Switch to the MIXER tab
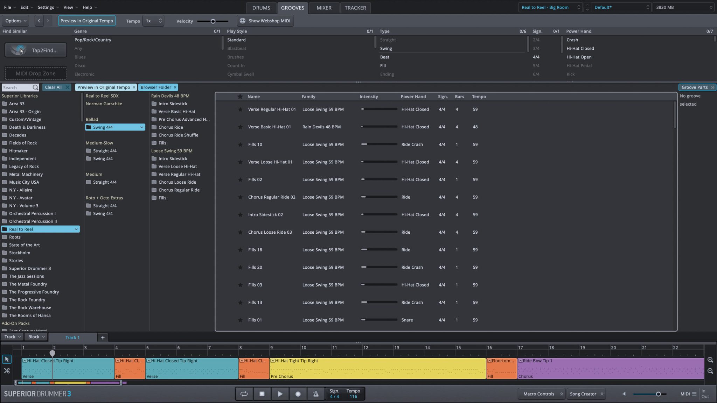 [324, 8]
